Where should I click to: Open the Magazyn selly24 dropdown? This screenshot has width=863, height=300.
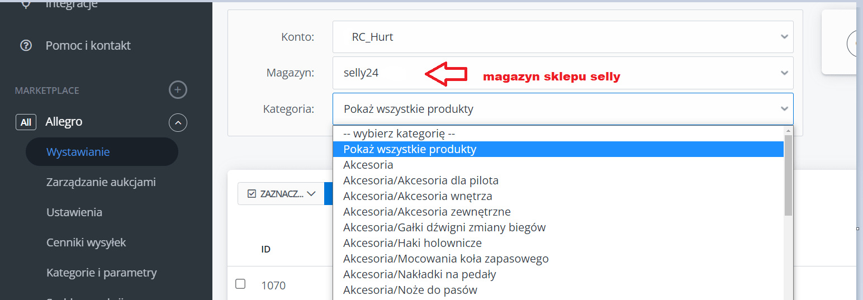[x=562, y=73]
